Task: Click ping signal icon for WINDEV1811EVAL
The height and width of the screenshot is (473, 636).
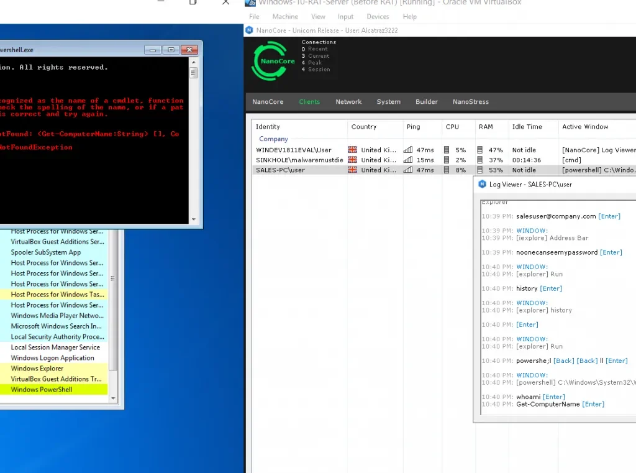Action: point(408,150)
